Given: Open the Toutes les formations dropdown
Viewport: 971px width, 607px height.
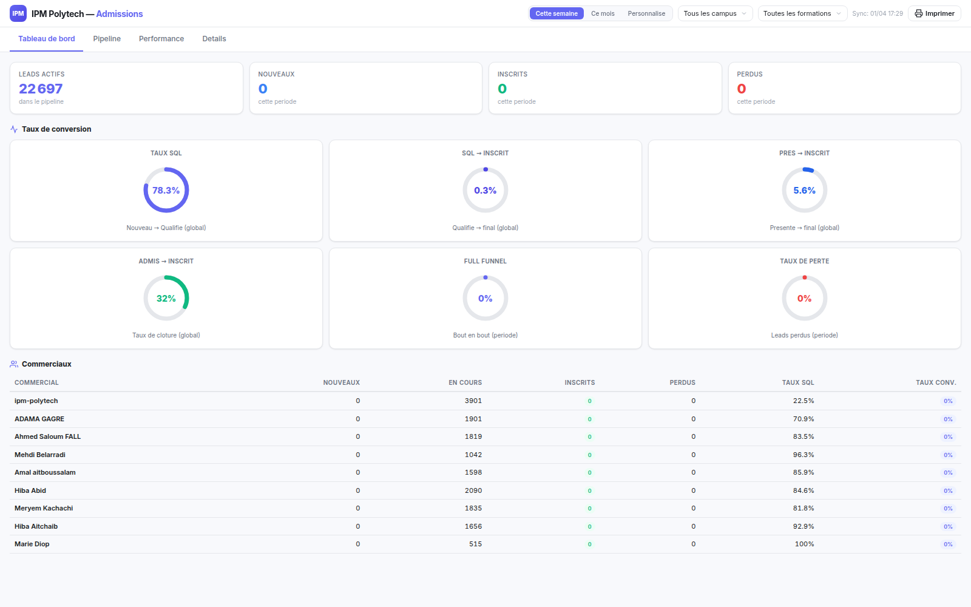Looking at the screenshot, I should 802,13.
